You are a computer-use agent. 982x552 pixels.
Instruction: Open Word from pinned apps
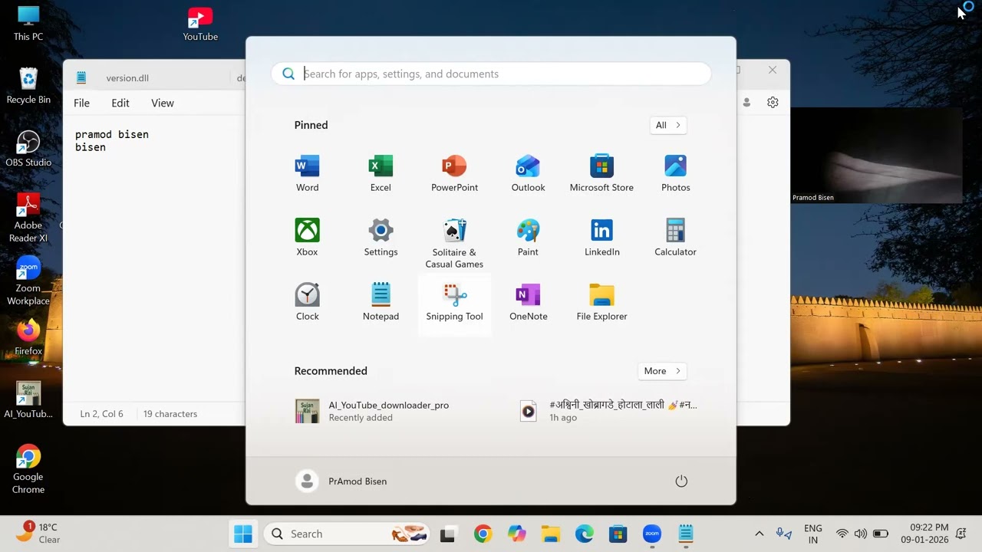307,174
